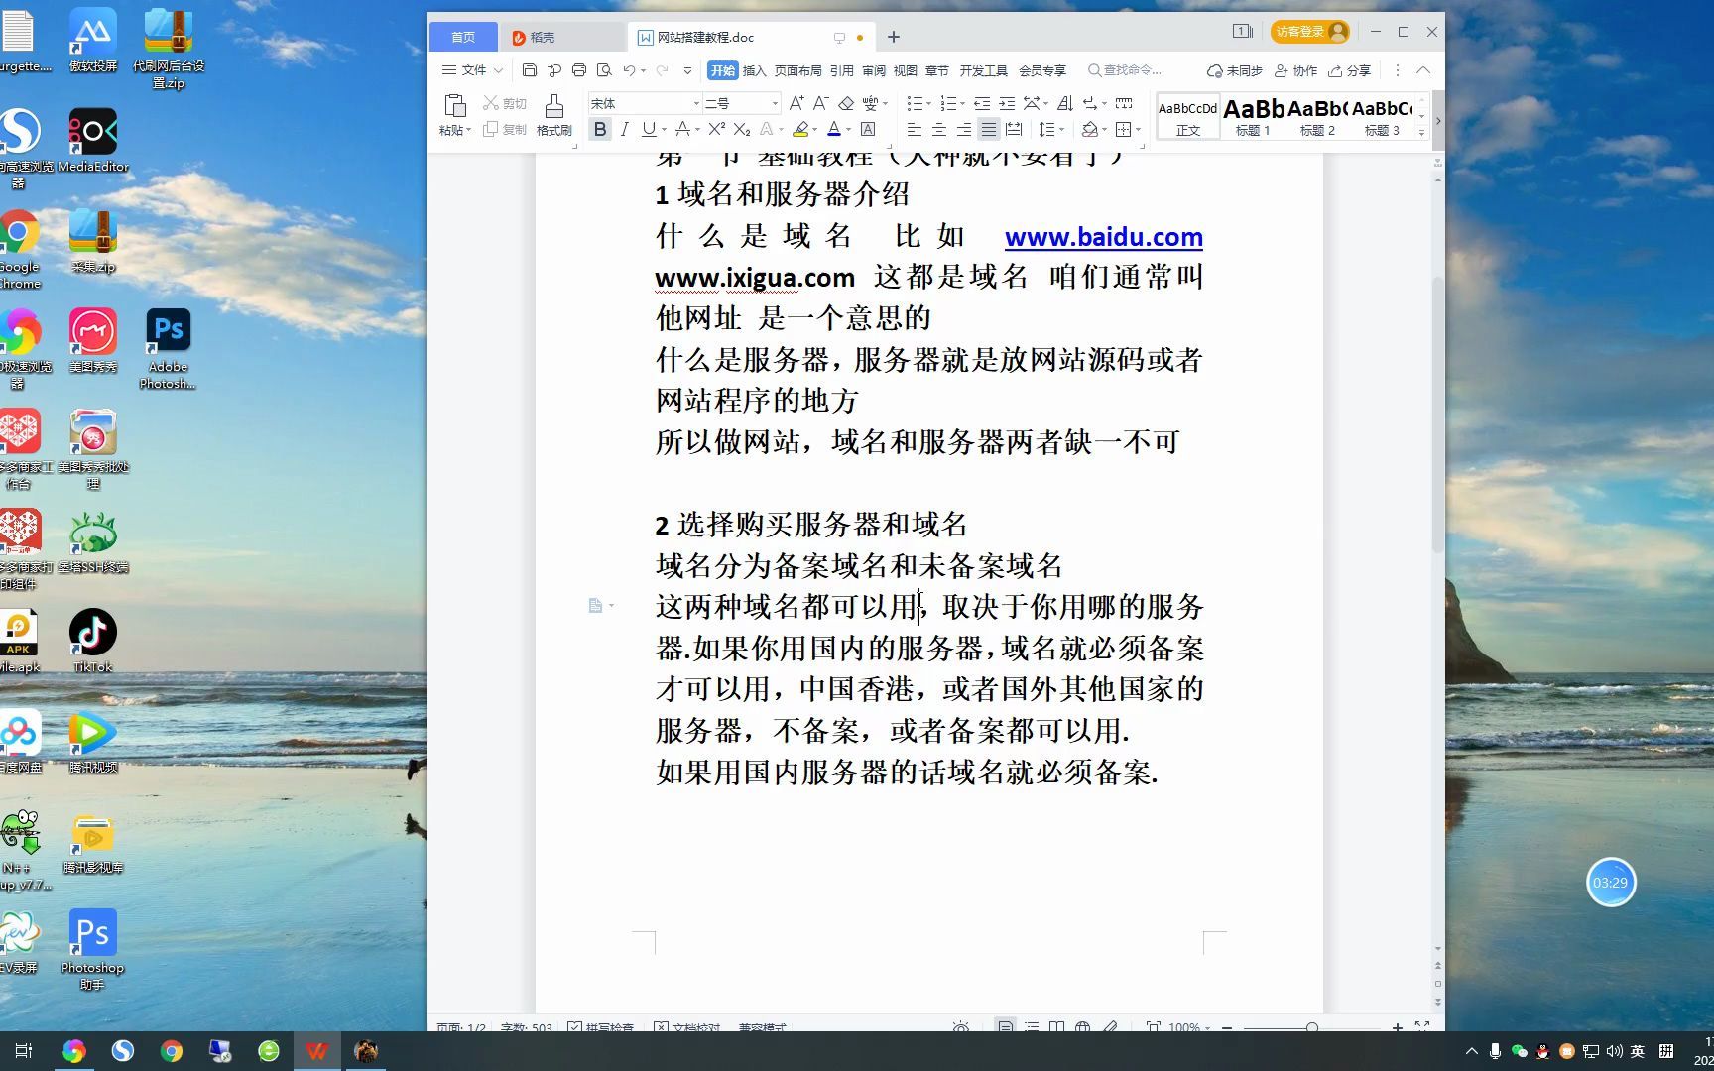This screenshot has height=1071, width=1714.
Task: Click the paragraph layout icon beside the text
Action: (596, 605)
